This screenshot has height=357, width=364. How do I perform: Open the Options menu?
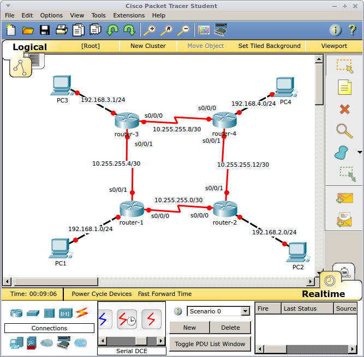(x=51, y=15)
